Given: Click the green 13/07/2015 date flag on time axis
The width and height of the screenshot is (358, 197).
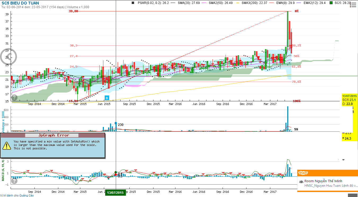Looking at the screenshot, I should (115, 193).
